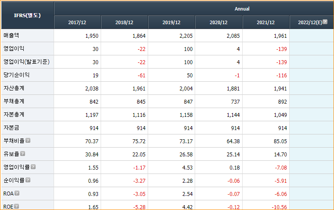Open help icon next to 영업이익률

pyautogui.click(x=33, y=167)
